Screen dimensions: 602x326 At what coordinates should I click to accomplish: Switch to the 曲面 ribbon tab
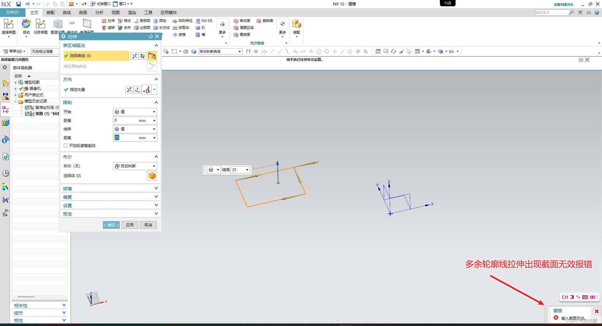coord(83,13)
